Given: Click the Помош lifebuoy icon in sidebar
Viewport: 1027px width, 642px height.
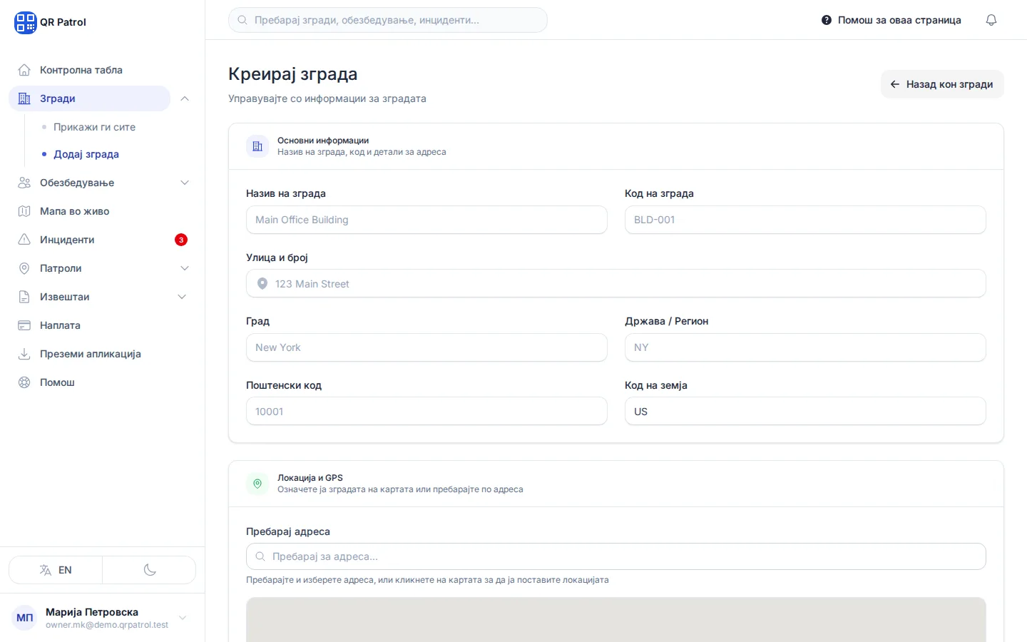Looking at the screenshot, I should click(24, 382).
